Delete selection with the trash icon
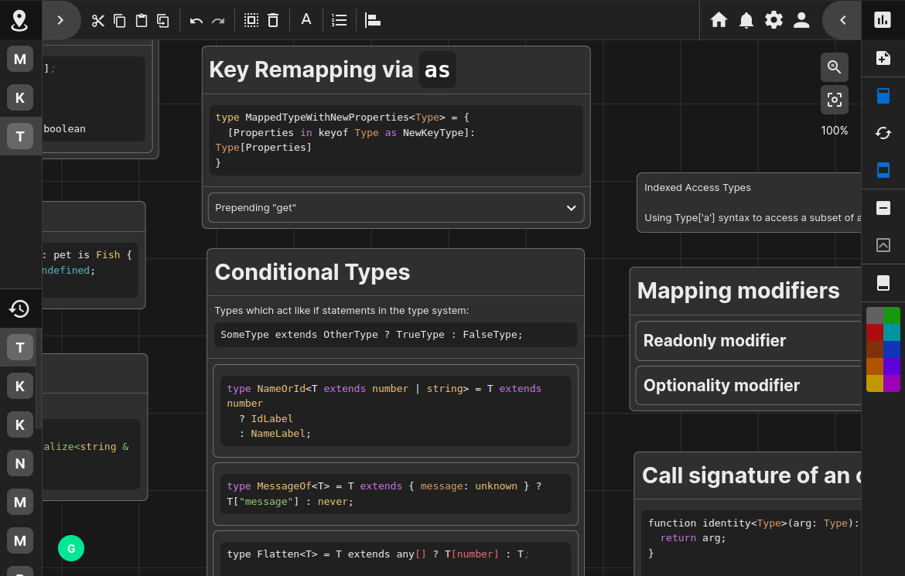This screenshot has width=905, height=576. pyautogui.click(x=273, y=21)
